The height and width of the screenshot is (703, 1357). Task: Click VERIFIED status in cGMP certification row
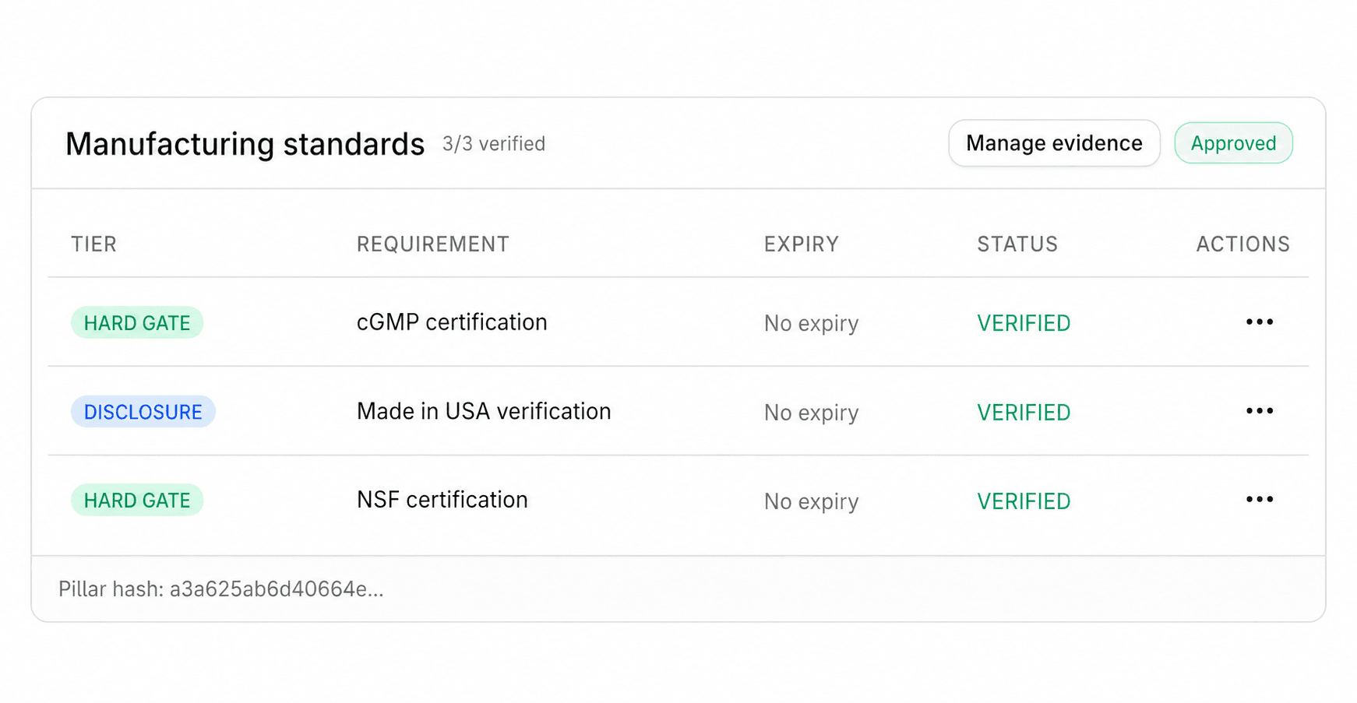(x=1023, y=323)
